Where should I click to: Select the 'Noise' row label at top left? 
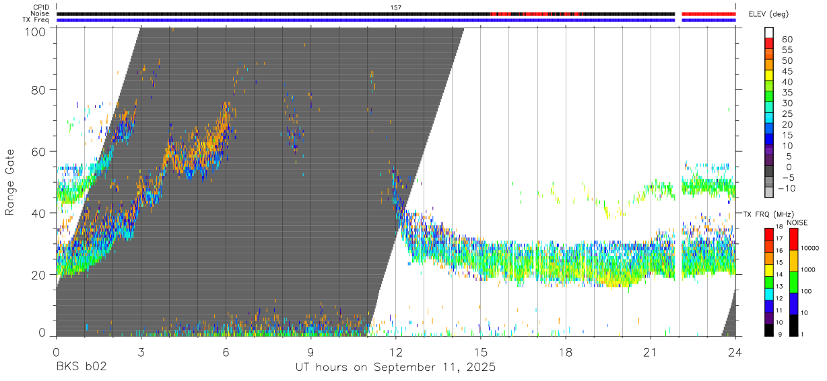(40, 13)
